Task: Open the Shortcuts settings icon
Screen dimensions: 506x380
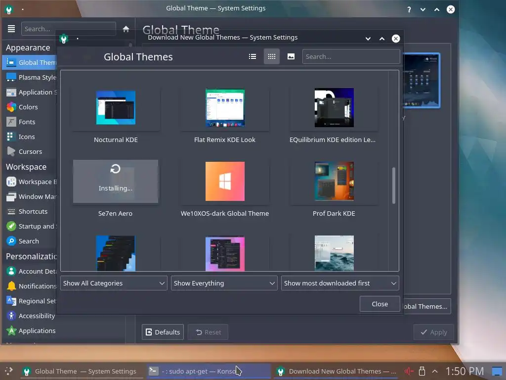Action: [x=11, y=211]
